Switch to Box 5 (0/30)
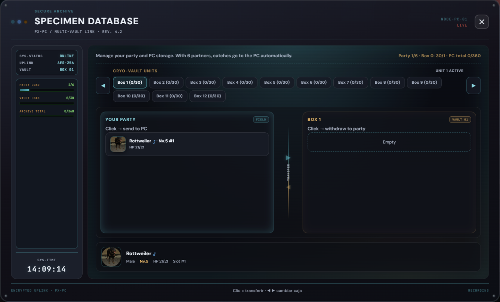 [x=277, y=83]
